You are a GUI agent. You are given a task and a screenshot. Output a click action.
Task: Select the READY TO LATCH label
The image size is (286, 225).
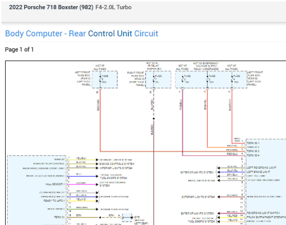coord(54,200)
